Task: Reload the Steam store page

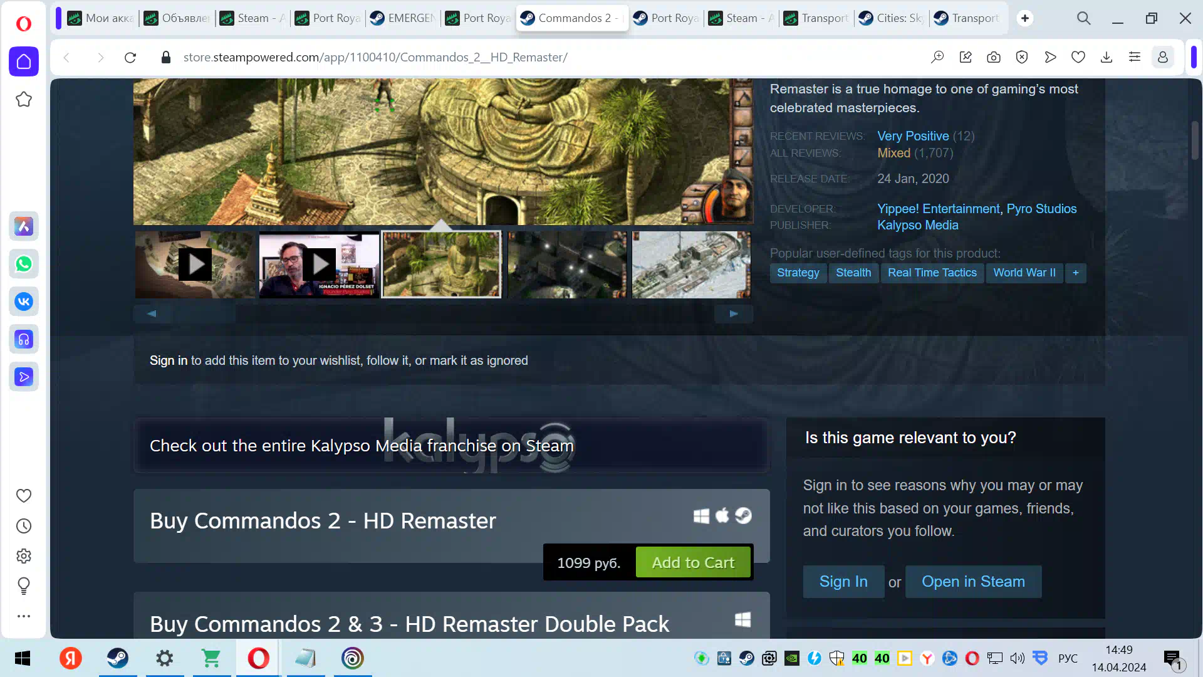Action: pos(130,58)
